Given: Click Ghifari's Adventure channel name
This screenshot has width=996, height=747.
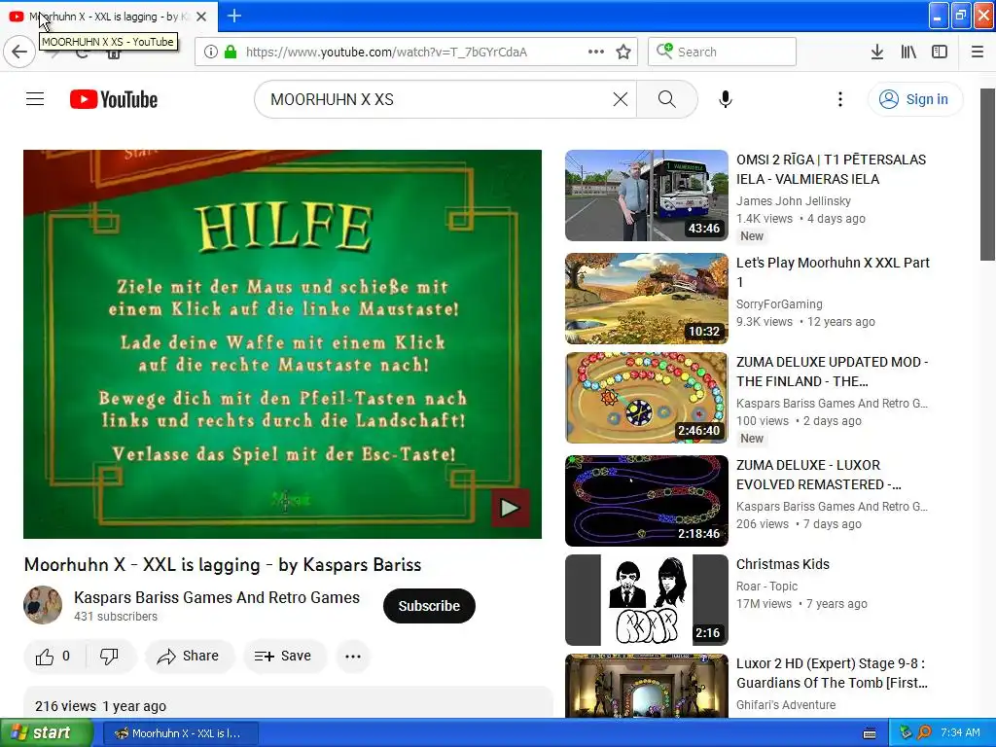Looking at the screenshot, I should pyautogui.click(x=786, y=704).
